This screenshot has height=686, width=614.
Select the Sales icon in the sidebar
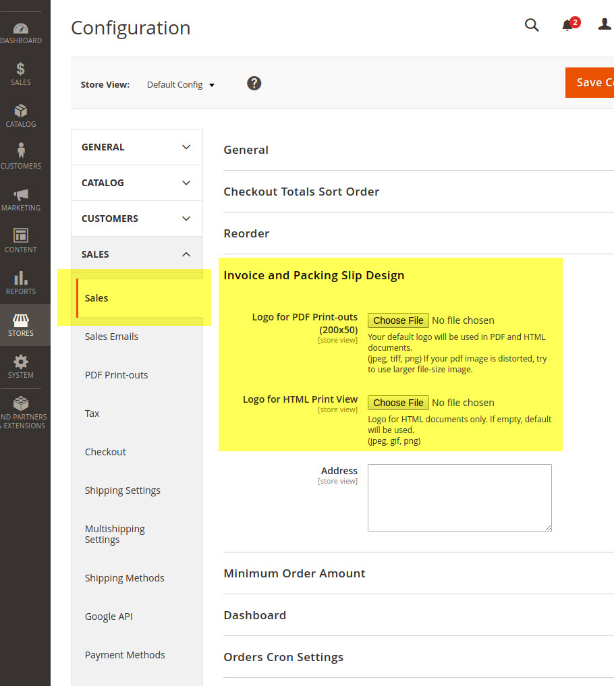tap(21, 72)
